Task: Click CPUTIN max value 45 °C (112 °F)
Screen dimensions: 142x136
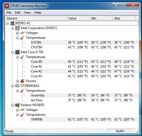Action: [124, 47]
